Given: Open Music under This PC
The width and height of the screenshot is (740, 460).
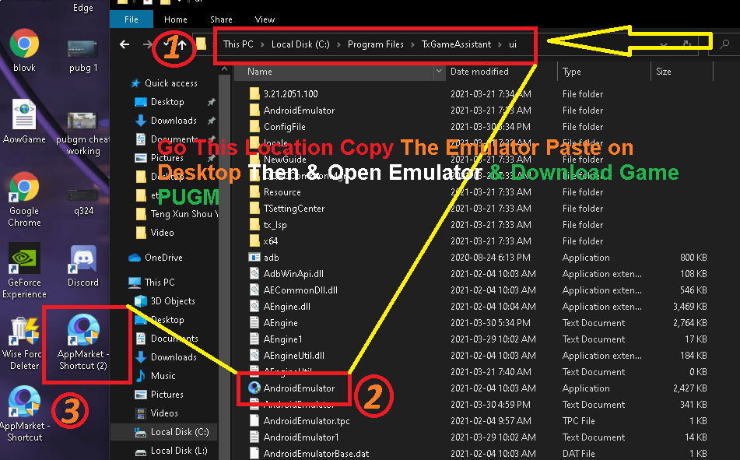Looking at the screenshot, I should pos(156,376).
